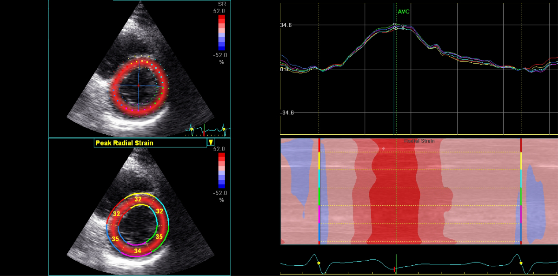Click the Radial Strain title on color M-mode map
The height and width of the screenshot is (276, 558).
tap(419, 141)
